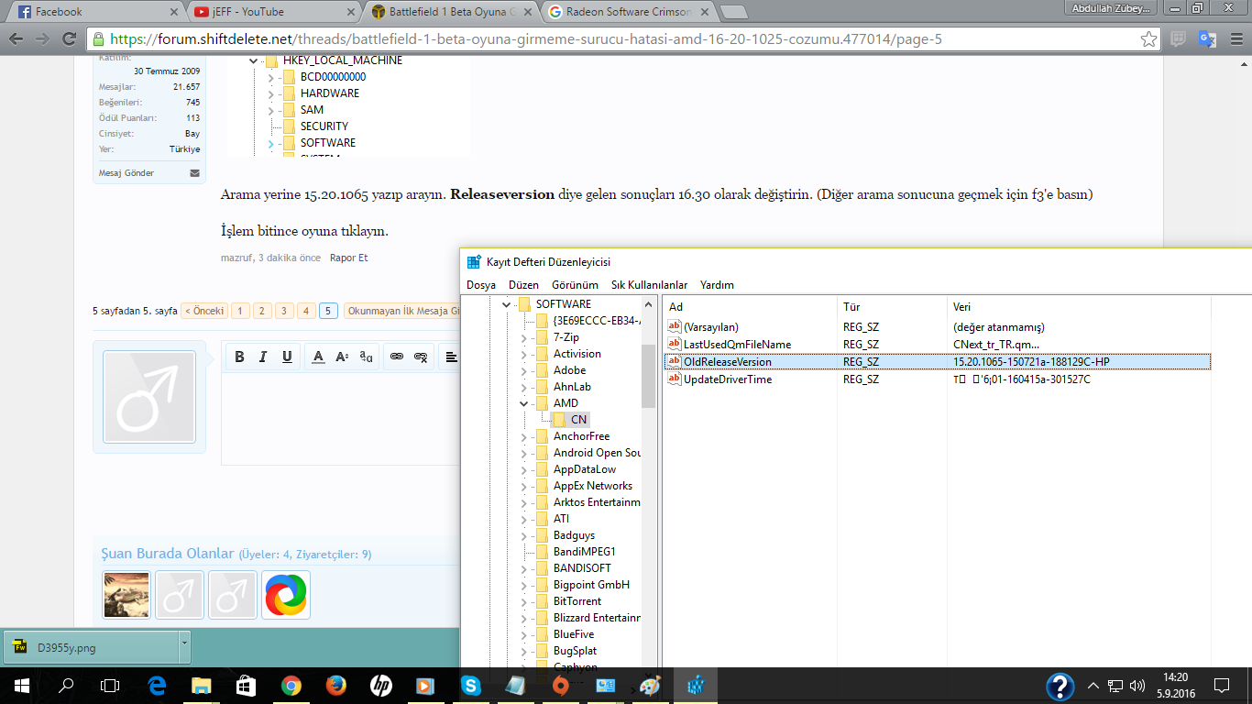The width and height of the screenshot is (1252, 704).
Task: Open Görünüm menu in registry editor
Action: (575, 285)
